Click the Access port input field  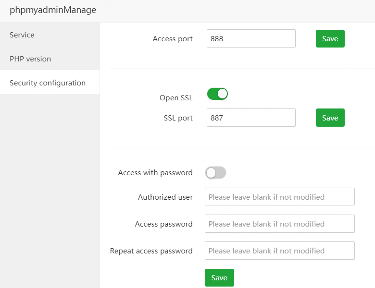click(251, 39)
